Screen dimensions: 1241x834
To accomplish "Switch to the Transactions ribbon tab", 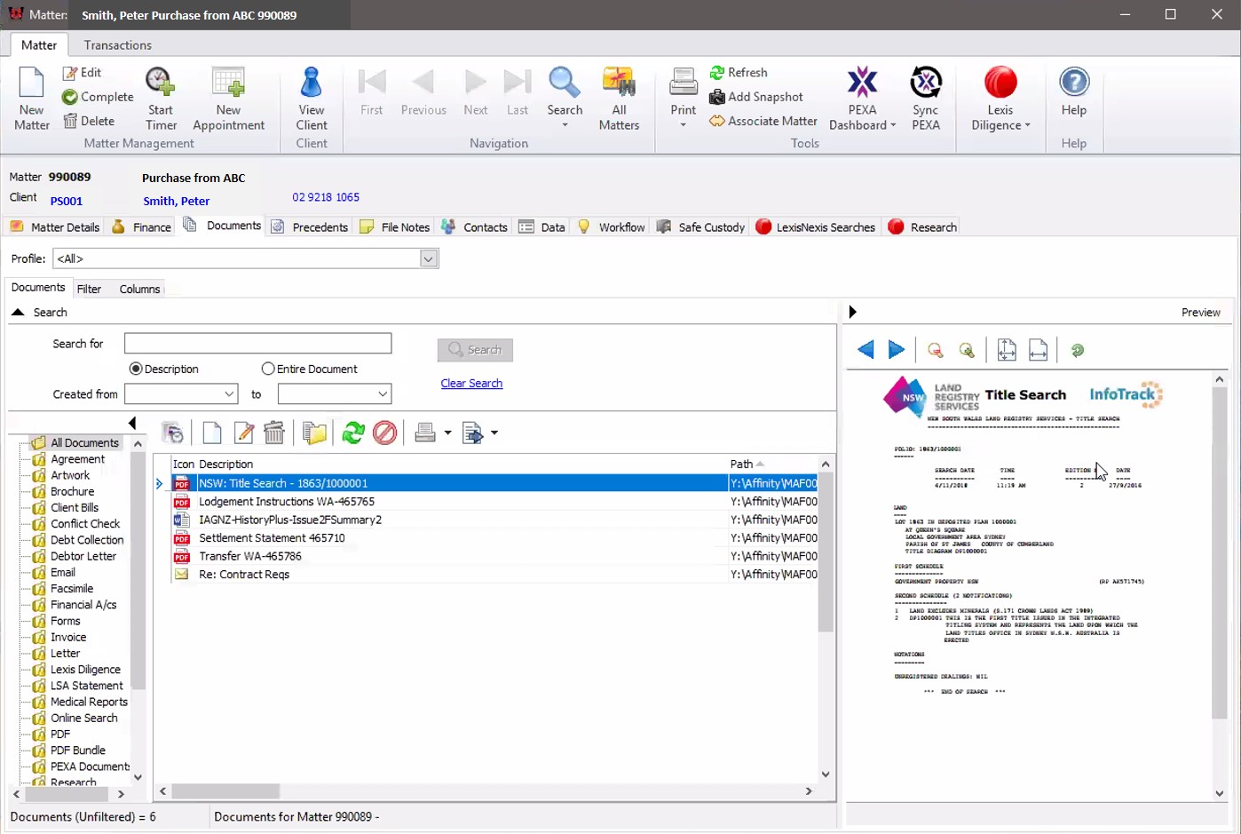I will (117, 44).
